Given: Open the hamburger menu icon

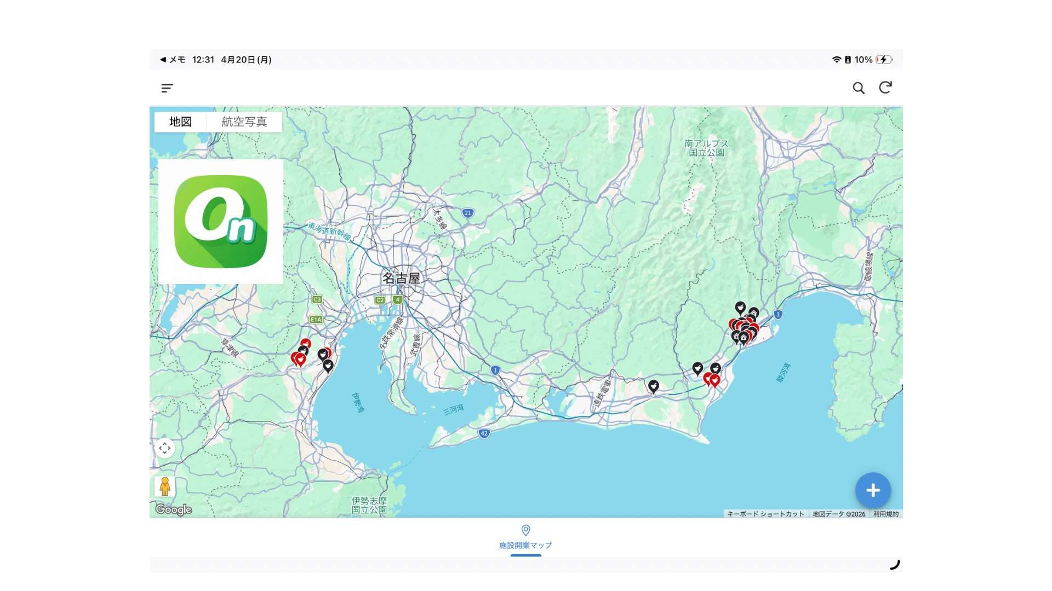Looking at the screenshot, I should (x=167, y=88).
